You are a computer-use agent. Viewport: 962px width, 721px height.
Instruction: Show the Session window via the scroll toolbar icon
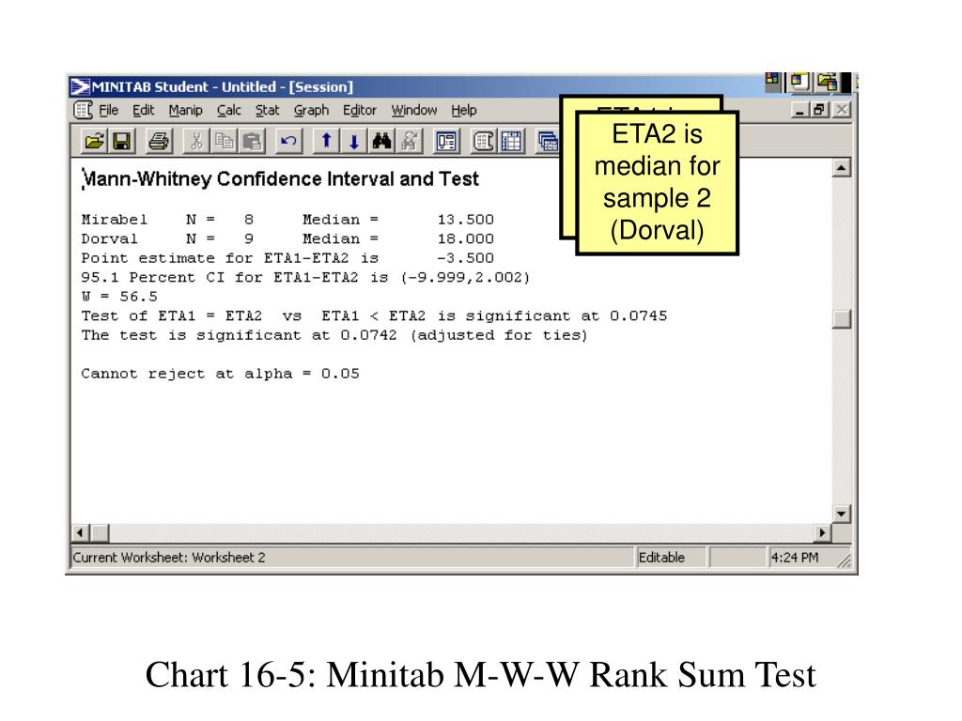point(484,142)
